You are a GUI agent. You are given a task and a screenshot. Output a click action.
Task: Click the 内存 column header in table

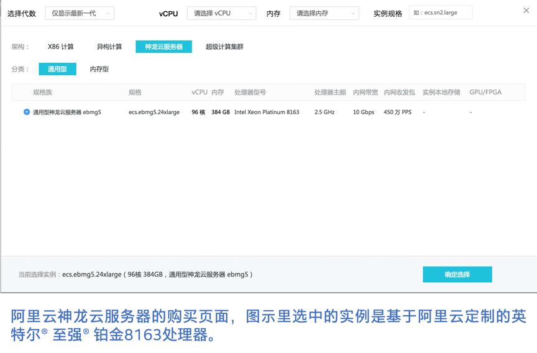(x=218, y=92)
